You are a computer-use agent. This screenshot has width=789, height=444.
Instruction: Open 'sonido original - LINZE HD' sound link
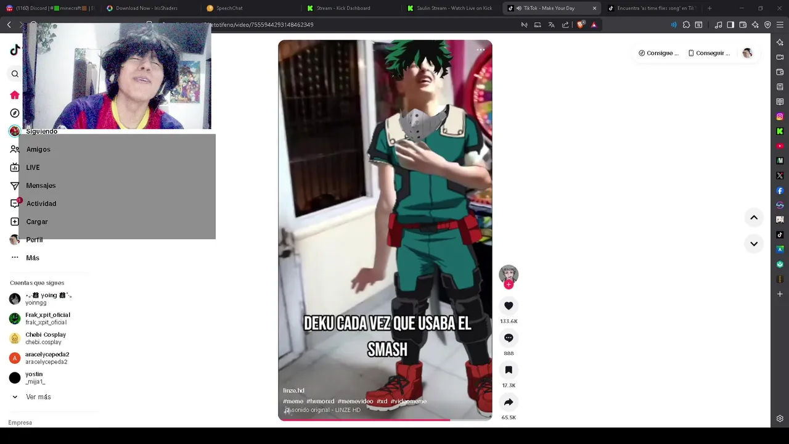pos(322,410)
